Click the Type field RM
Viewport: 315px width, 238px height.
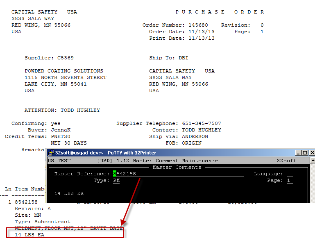(116, 180)
